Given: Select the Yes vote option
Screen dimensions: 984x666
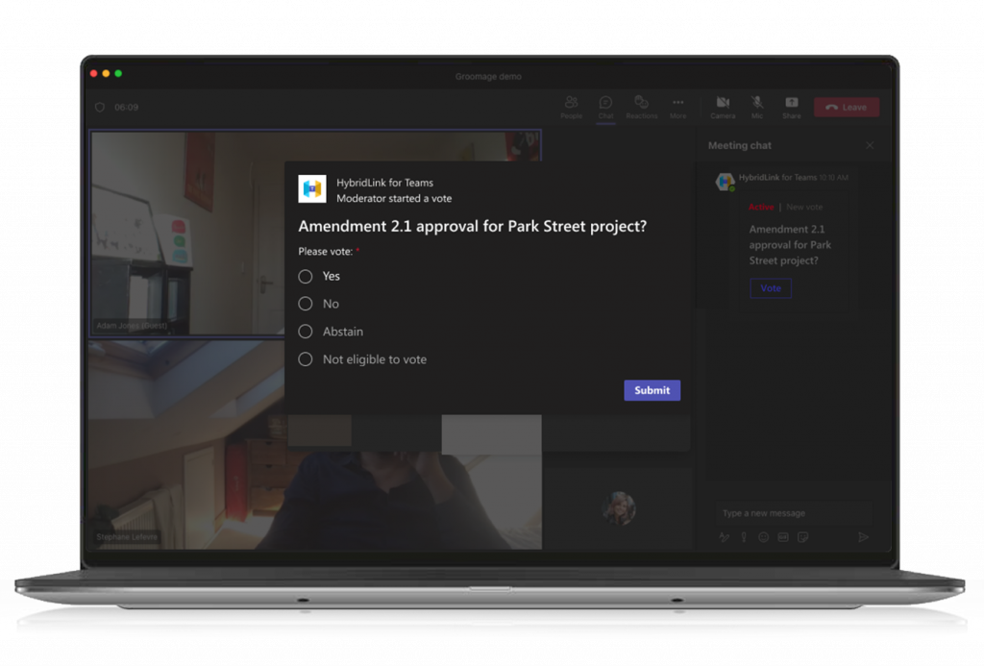Looking at the screenshot, I should (305, 276).
